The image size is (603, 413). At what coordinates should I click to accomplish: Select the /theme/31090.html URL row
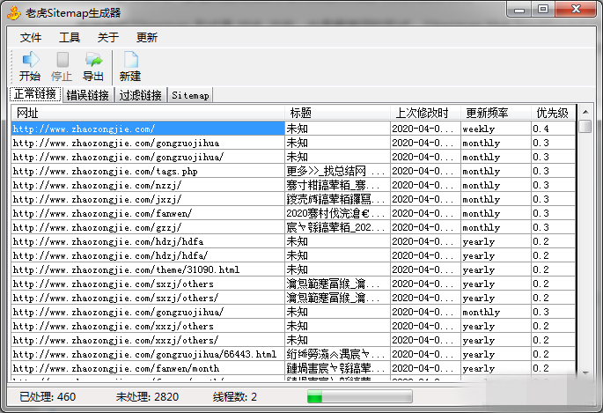(x=293, y=269)
